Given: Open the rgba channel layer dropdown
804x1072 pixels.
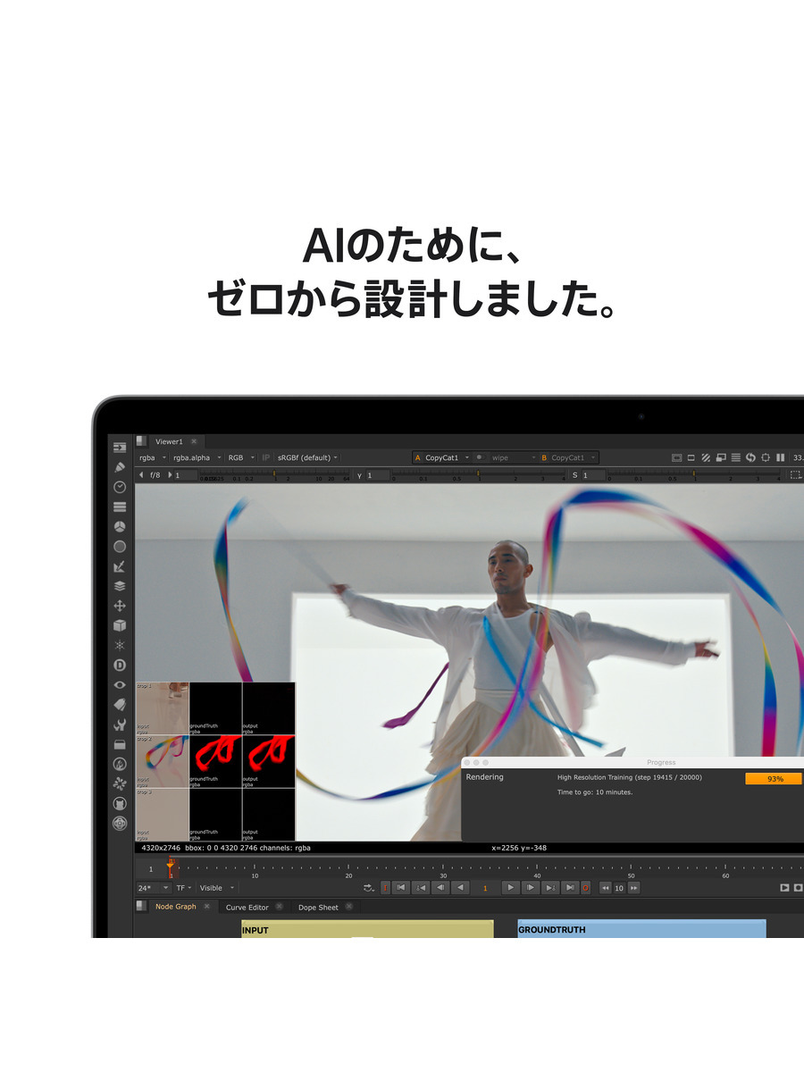Looking at the screenshot, I should pyautogui.click(x=151, y=457).
